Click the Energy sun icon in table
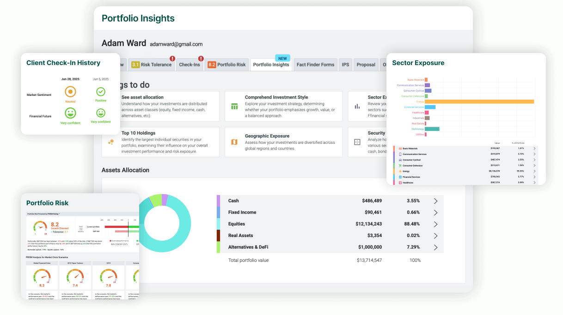The width and height of the screenshot is (563, 315). coord(400,171)
